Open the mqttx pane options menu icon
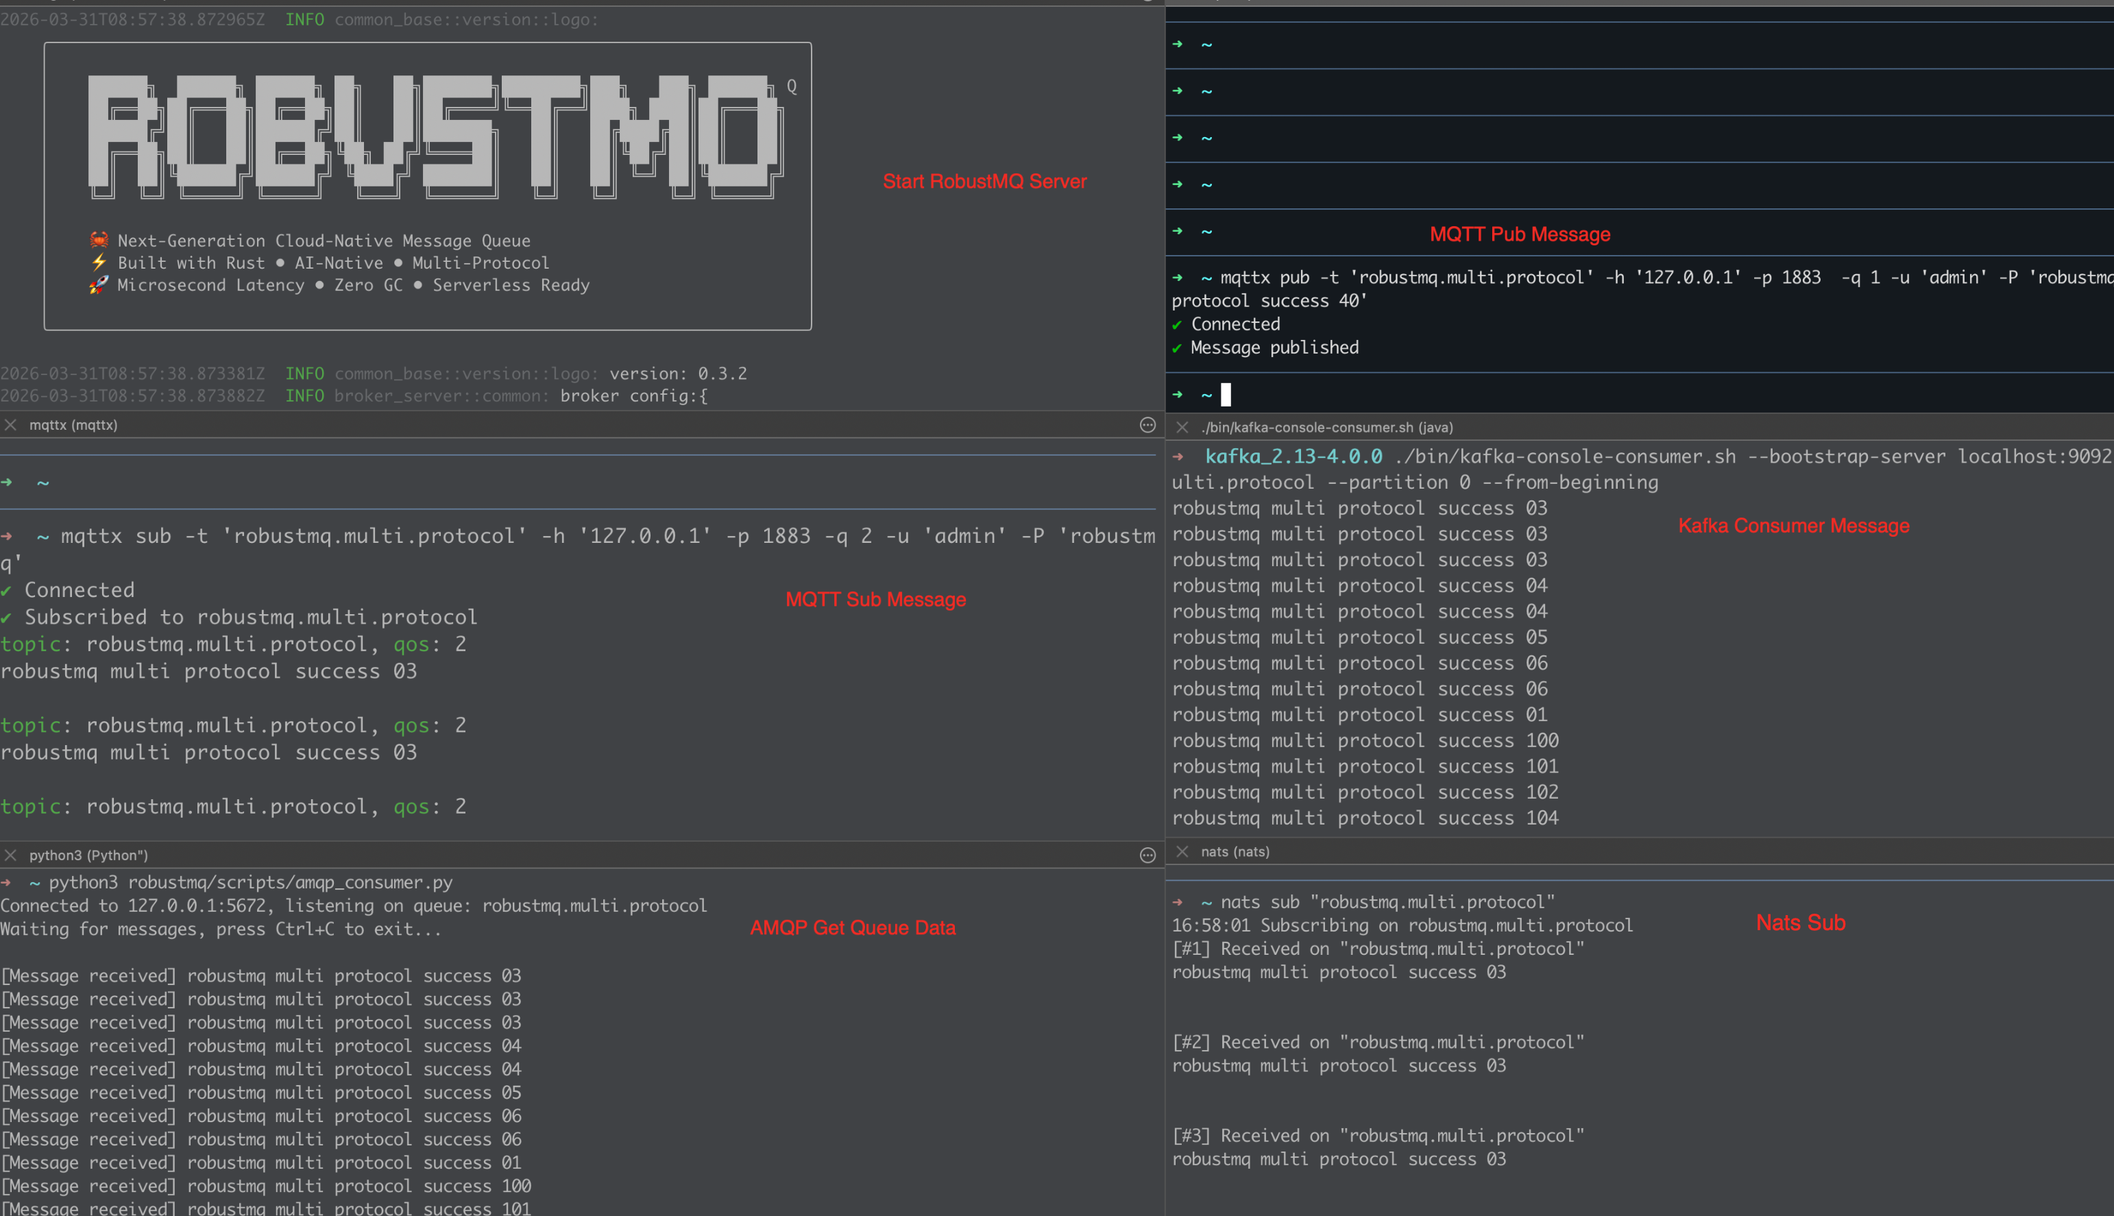 [1147, 425]
